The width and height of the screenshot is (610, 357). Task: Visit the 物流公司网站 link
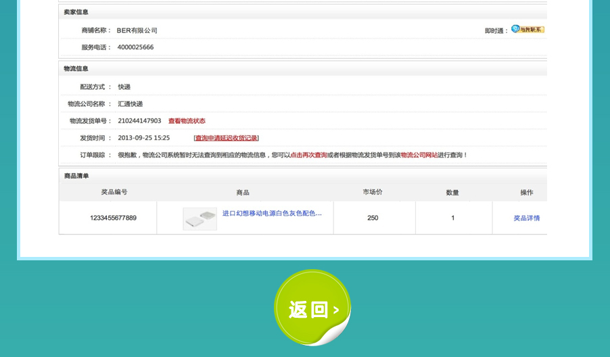[x=419, y=155]
